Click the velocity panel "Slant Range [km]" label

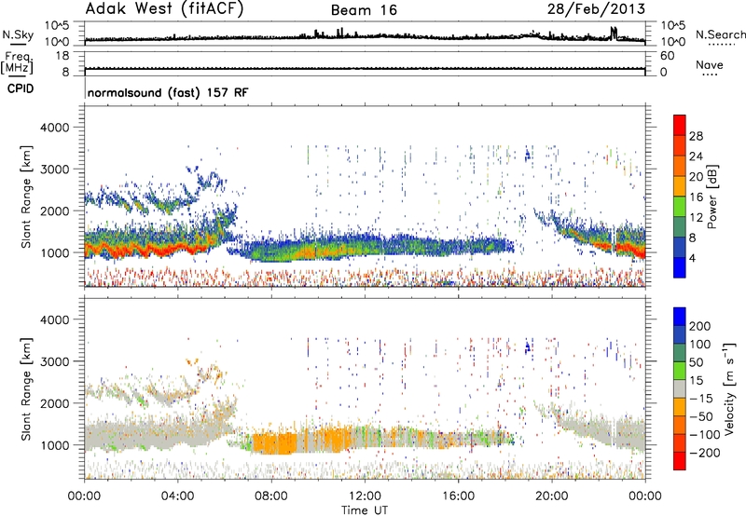click(26, 389)
